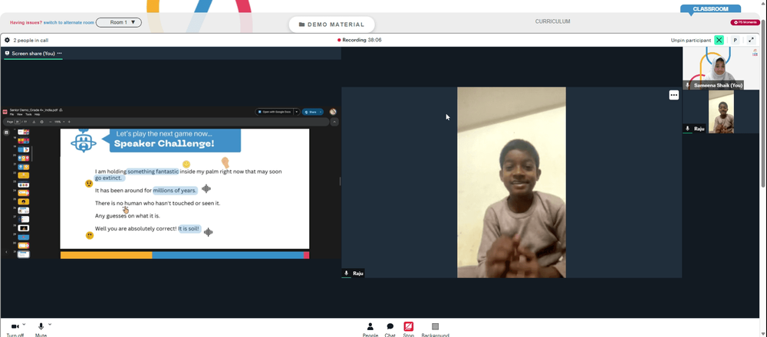
Task: Mute the microphone
Action: coord(41,329)
